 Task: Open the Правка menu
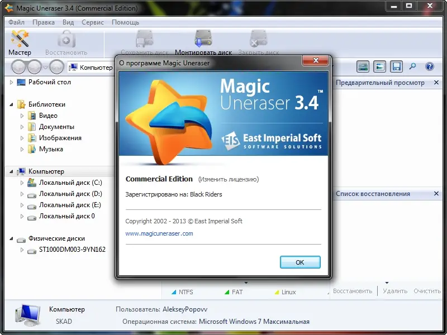tap(44, 22)
